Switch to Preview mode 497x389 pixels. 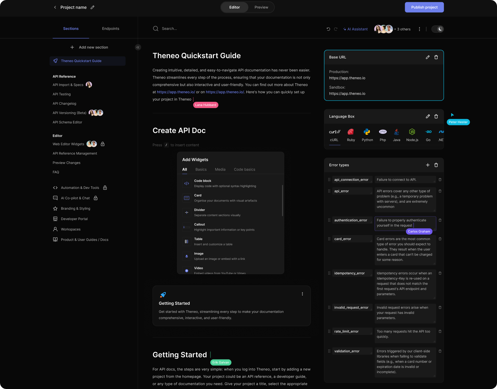[x=261, y=7]
